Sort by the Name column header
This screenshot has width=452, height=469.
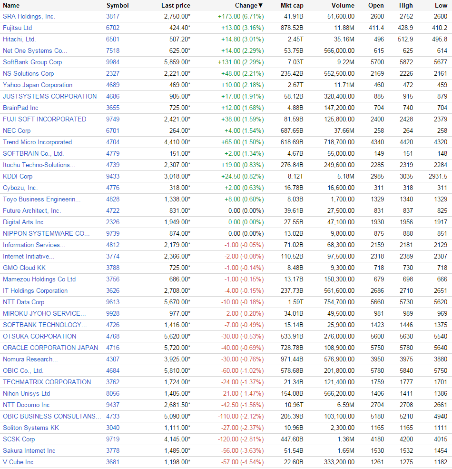(x=11, y=5)
